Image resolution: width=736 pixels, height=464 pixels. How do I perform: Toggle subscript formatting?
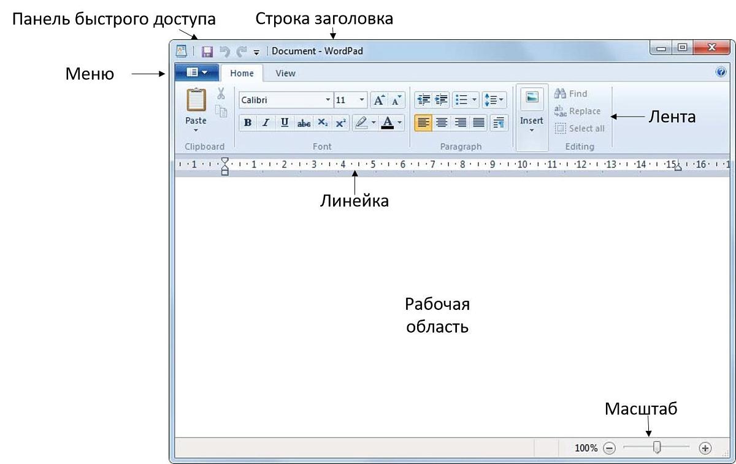323,123
